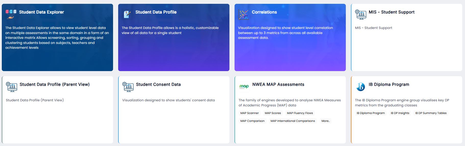465x146 pixels.
Task: Click the Student Data Profile (Parent View) icon
Action: tap(11, 87)
